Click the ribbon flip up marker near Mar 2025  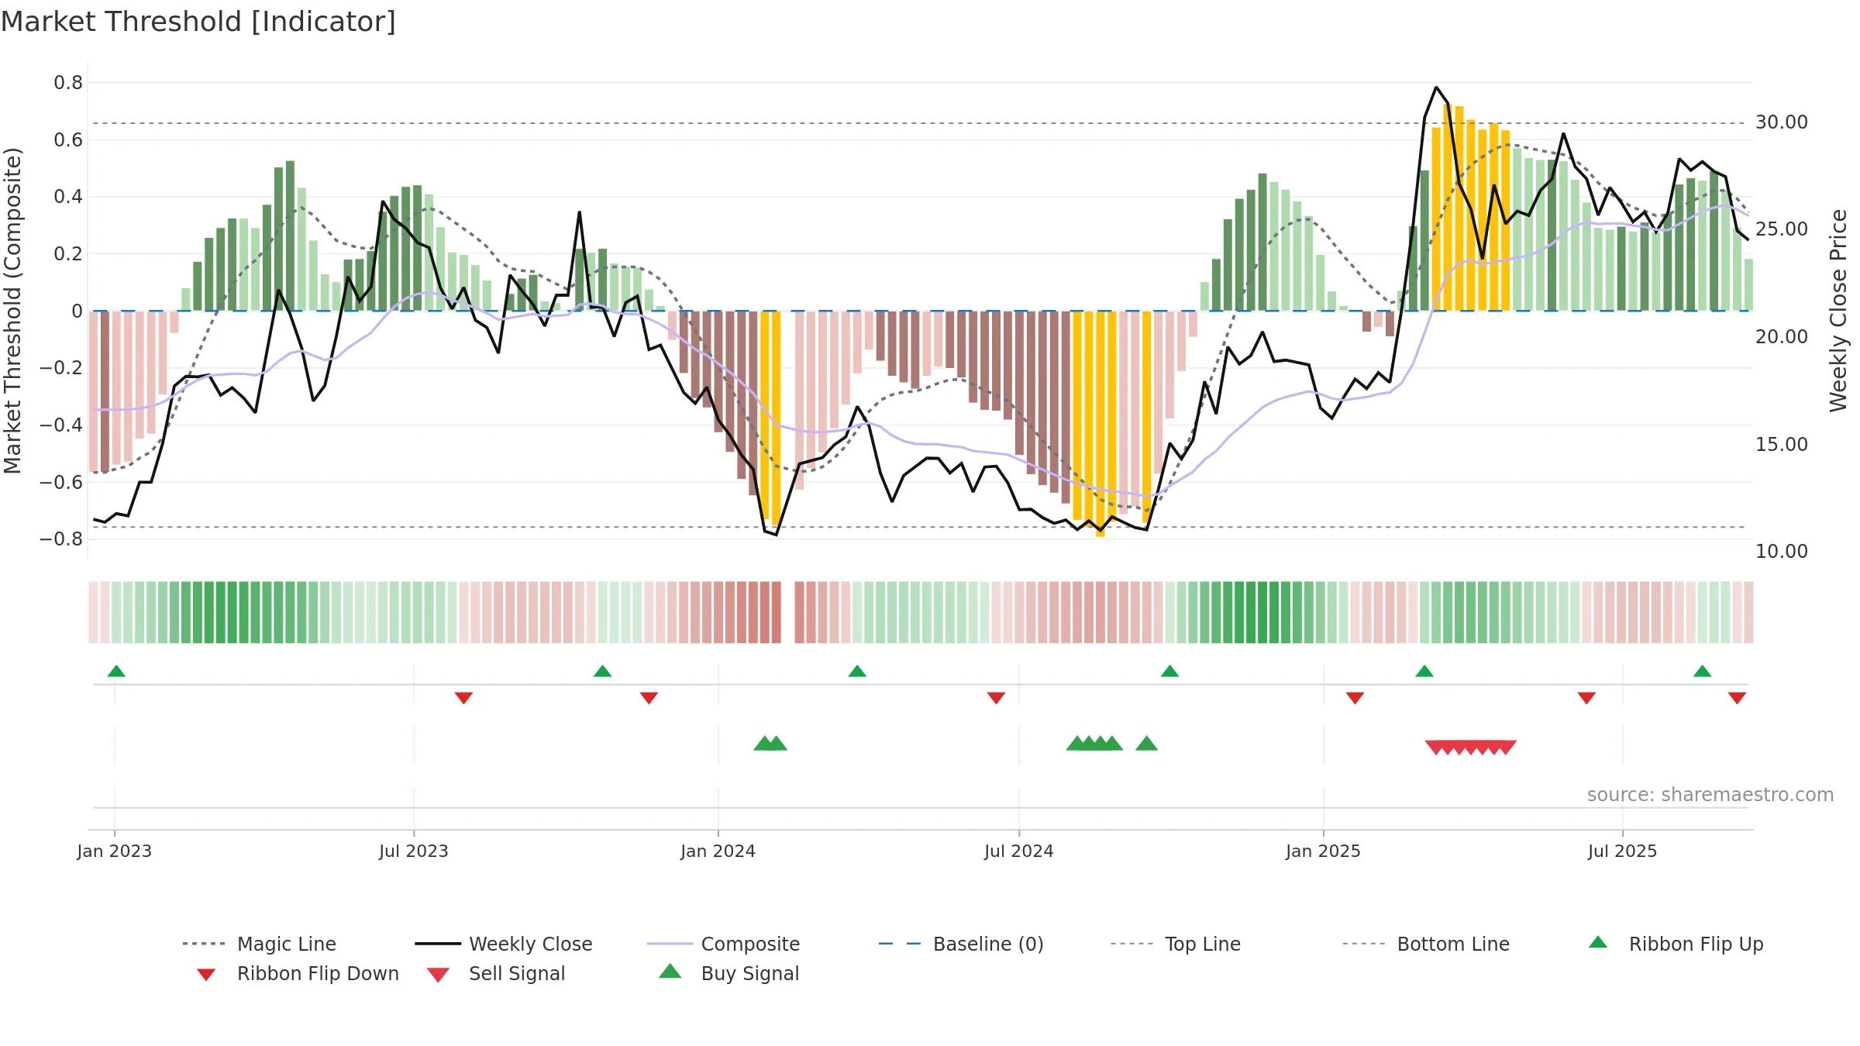(x=1424, y=671)
